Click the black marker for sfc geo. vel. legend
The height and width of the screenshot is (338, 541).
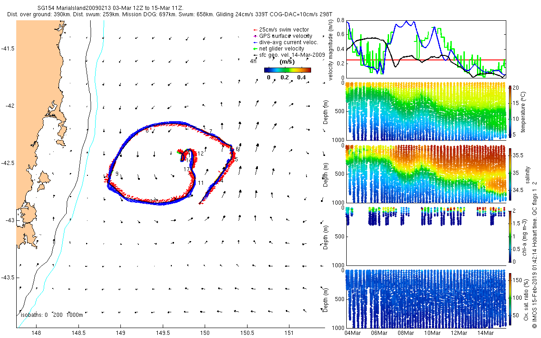coord(256,55)
